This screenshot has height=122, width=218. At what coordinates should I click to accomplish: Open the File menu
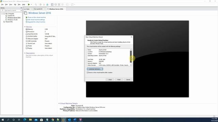2,4
